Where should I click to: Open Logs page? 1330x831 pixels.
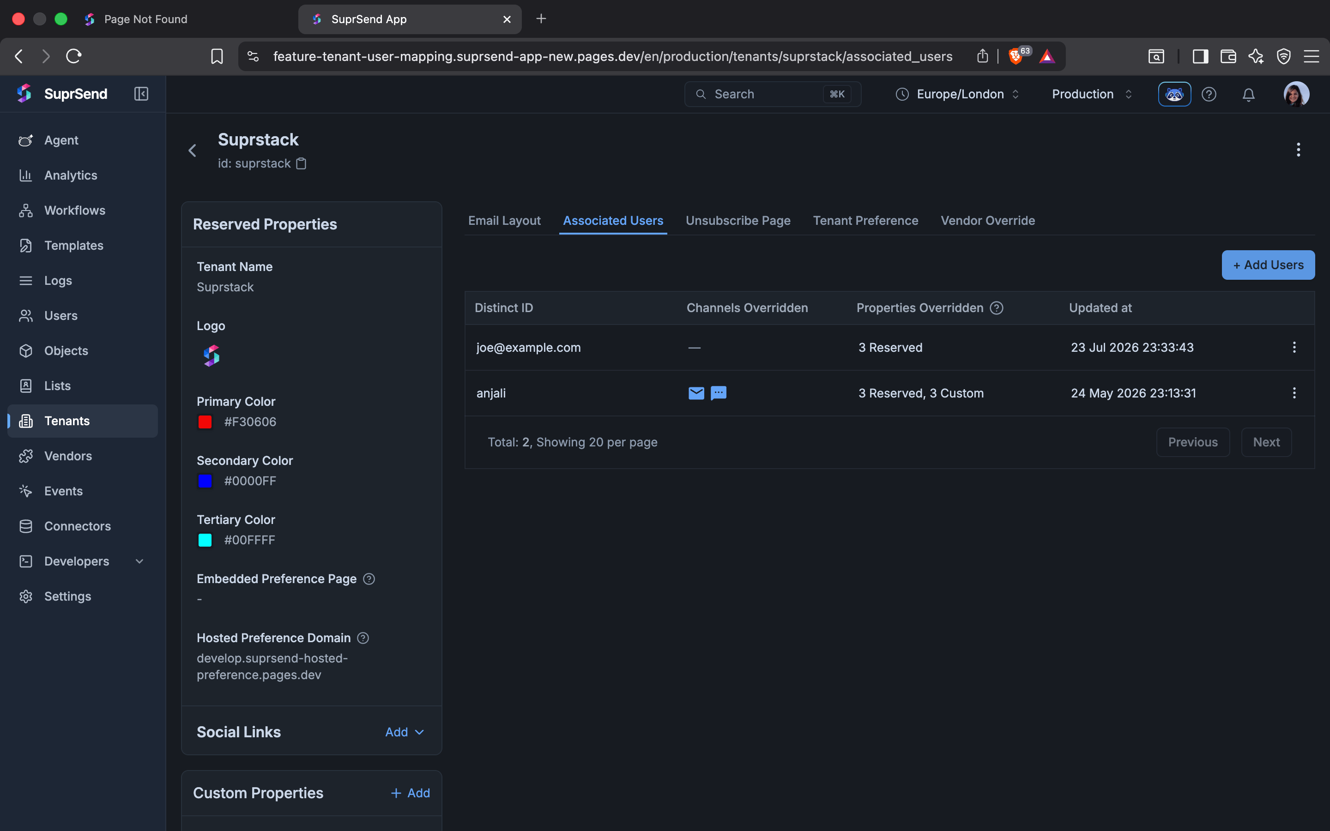tap(83, 281)
